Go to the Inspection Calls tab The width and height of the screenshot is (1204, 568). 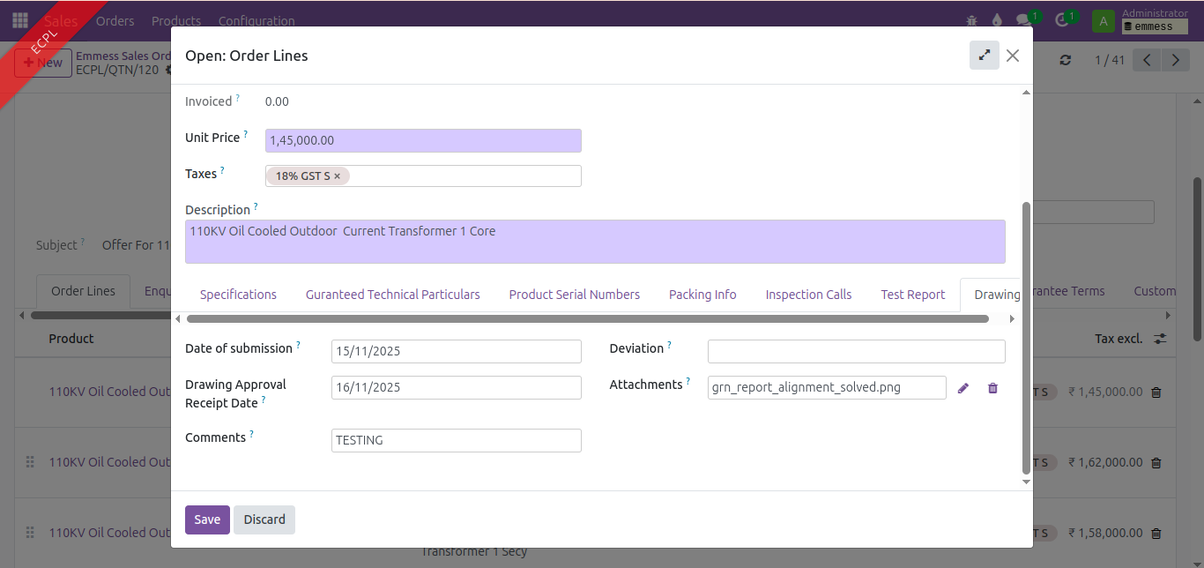pos(808,295)
